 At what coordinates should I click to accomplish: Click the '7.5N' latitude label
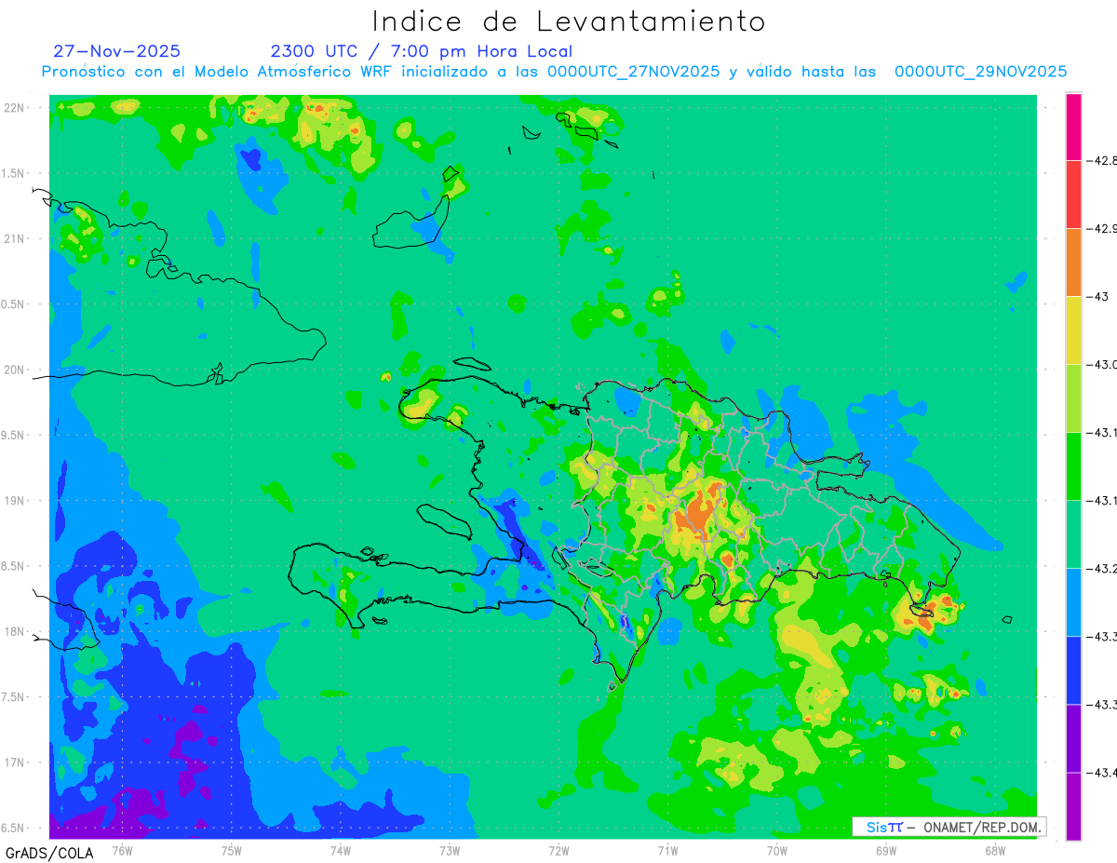click(x=13, y=697)
